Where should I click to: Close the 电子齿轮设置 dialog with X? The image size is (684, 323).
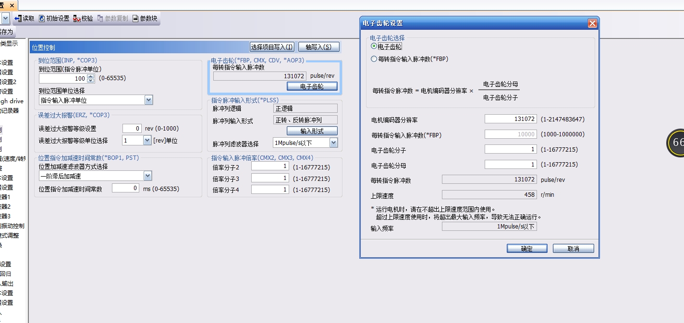[592, 24]
